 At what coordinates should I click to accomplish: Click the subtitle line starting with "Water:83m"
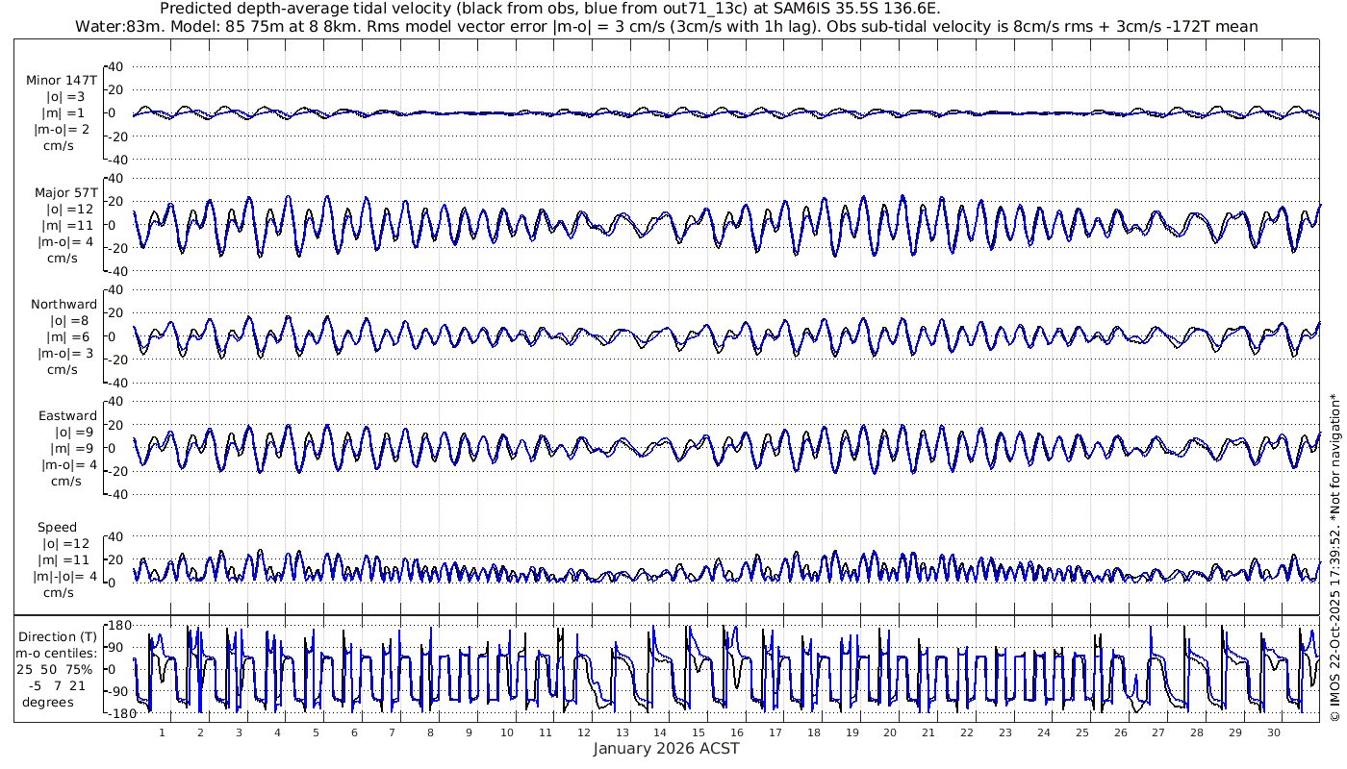666,26
